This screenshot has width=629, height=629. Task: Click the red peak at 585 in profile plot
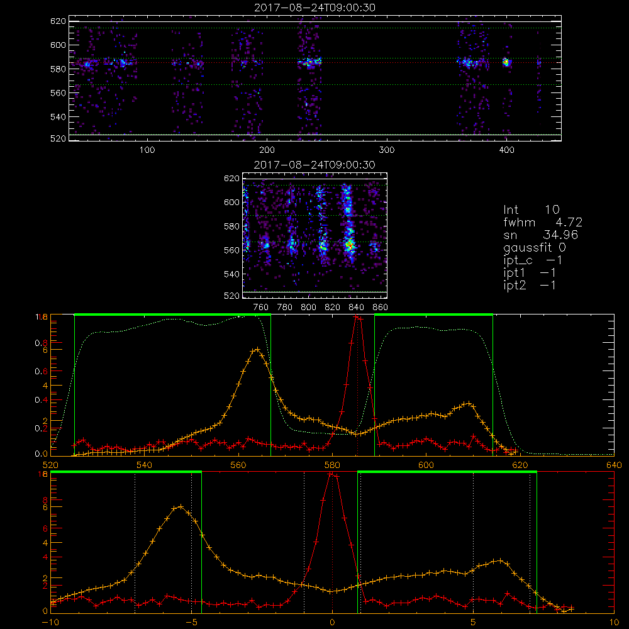pyautogui.click(x=357, y=317)
